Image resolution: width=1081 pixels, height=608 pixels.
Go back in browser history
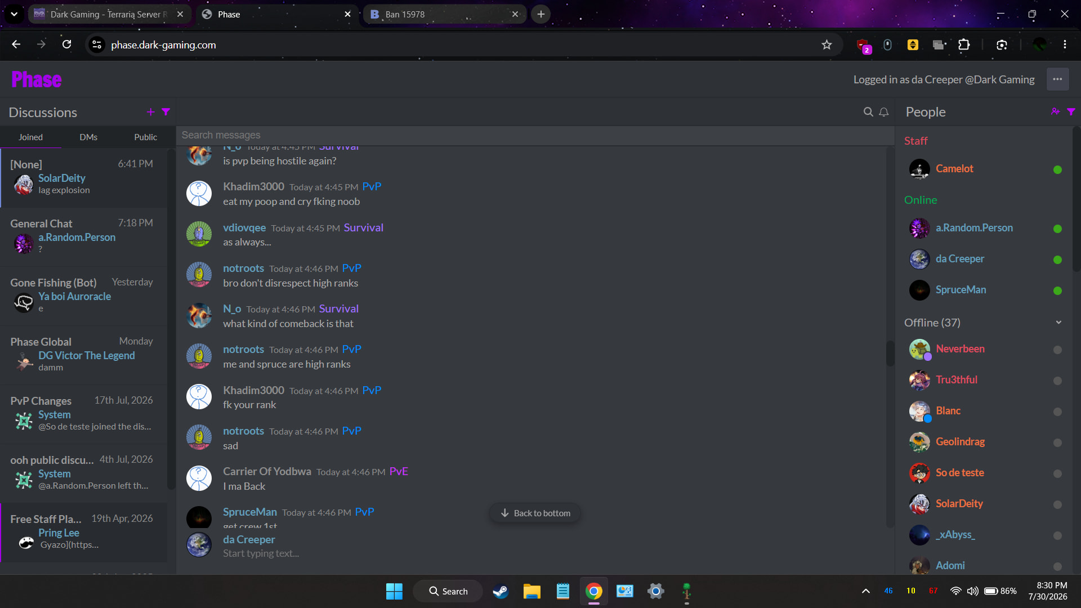coord(16,44)
